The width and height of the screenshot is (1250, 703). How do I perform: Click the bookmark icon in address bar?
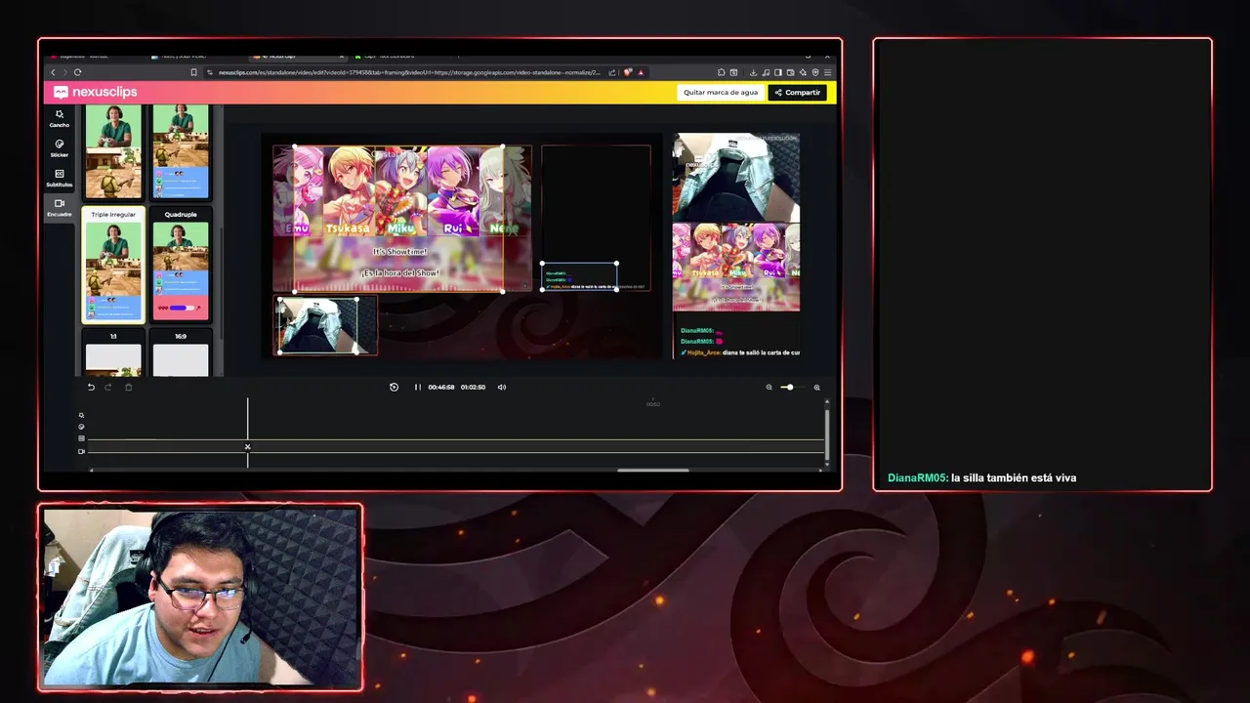pyautogui.click(x=193, y=72)
